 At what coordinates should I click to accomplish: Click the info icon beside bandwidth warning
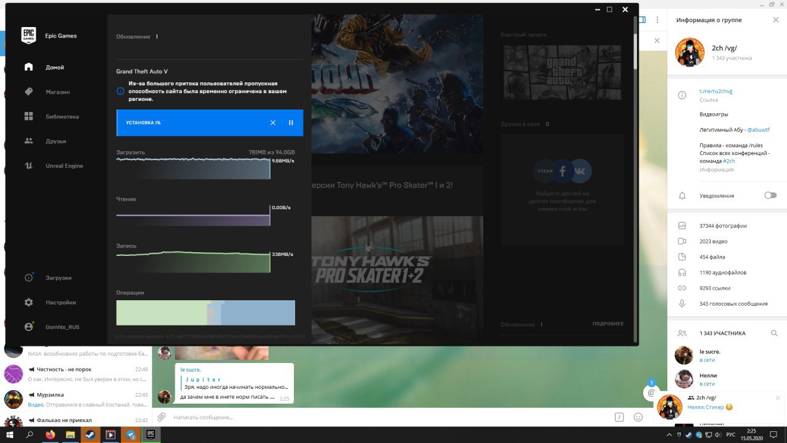click(x=121, y=91)
